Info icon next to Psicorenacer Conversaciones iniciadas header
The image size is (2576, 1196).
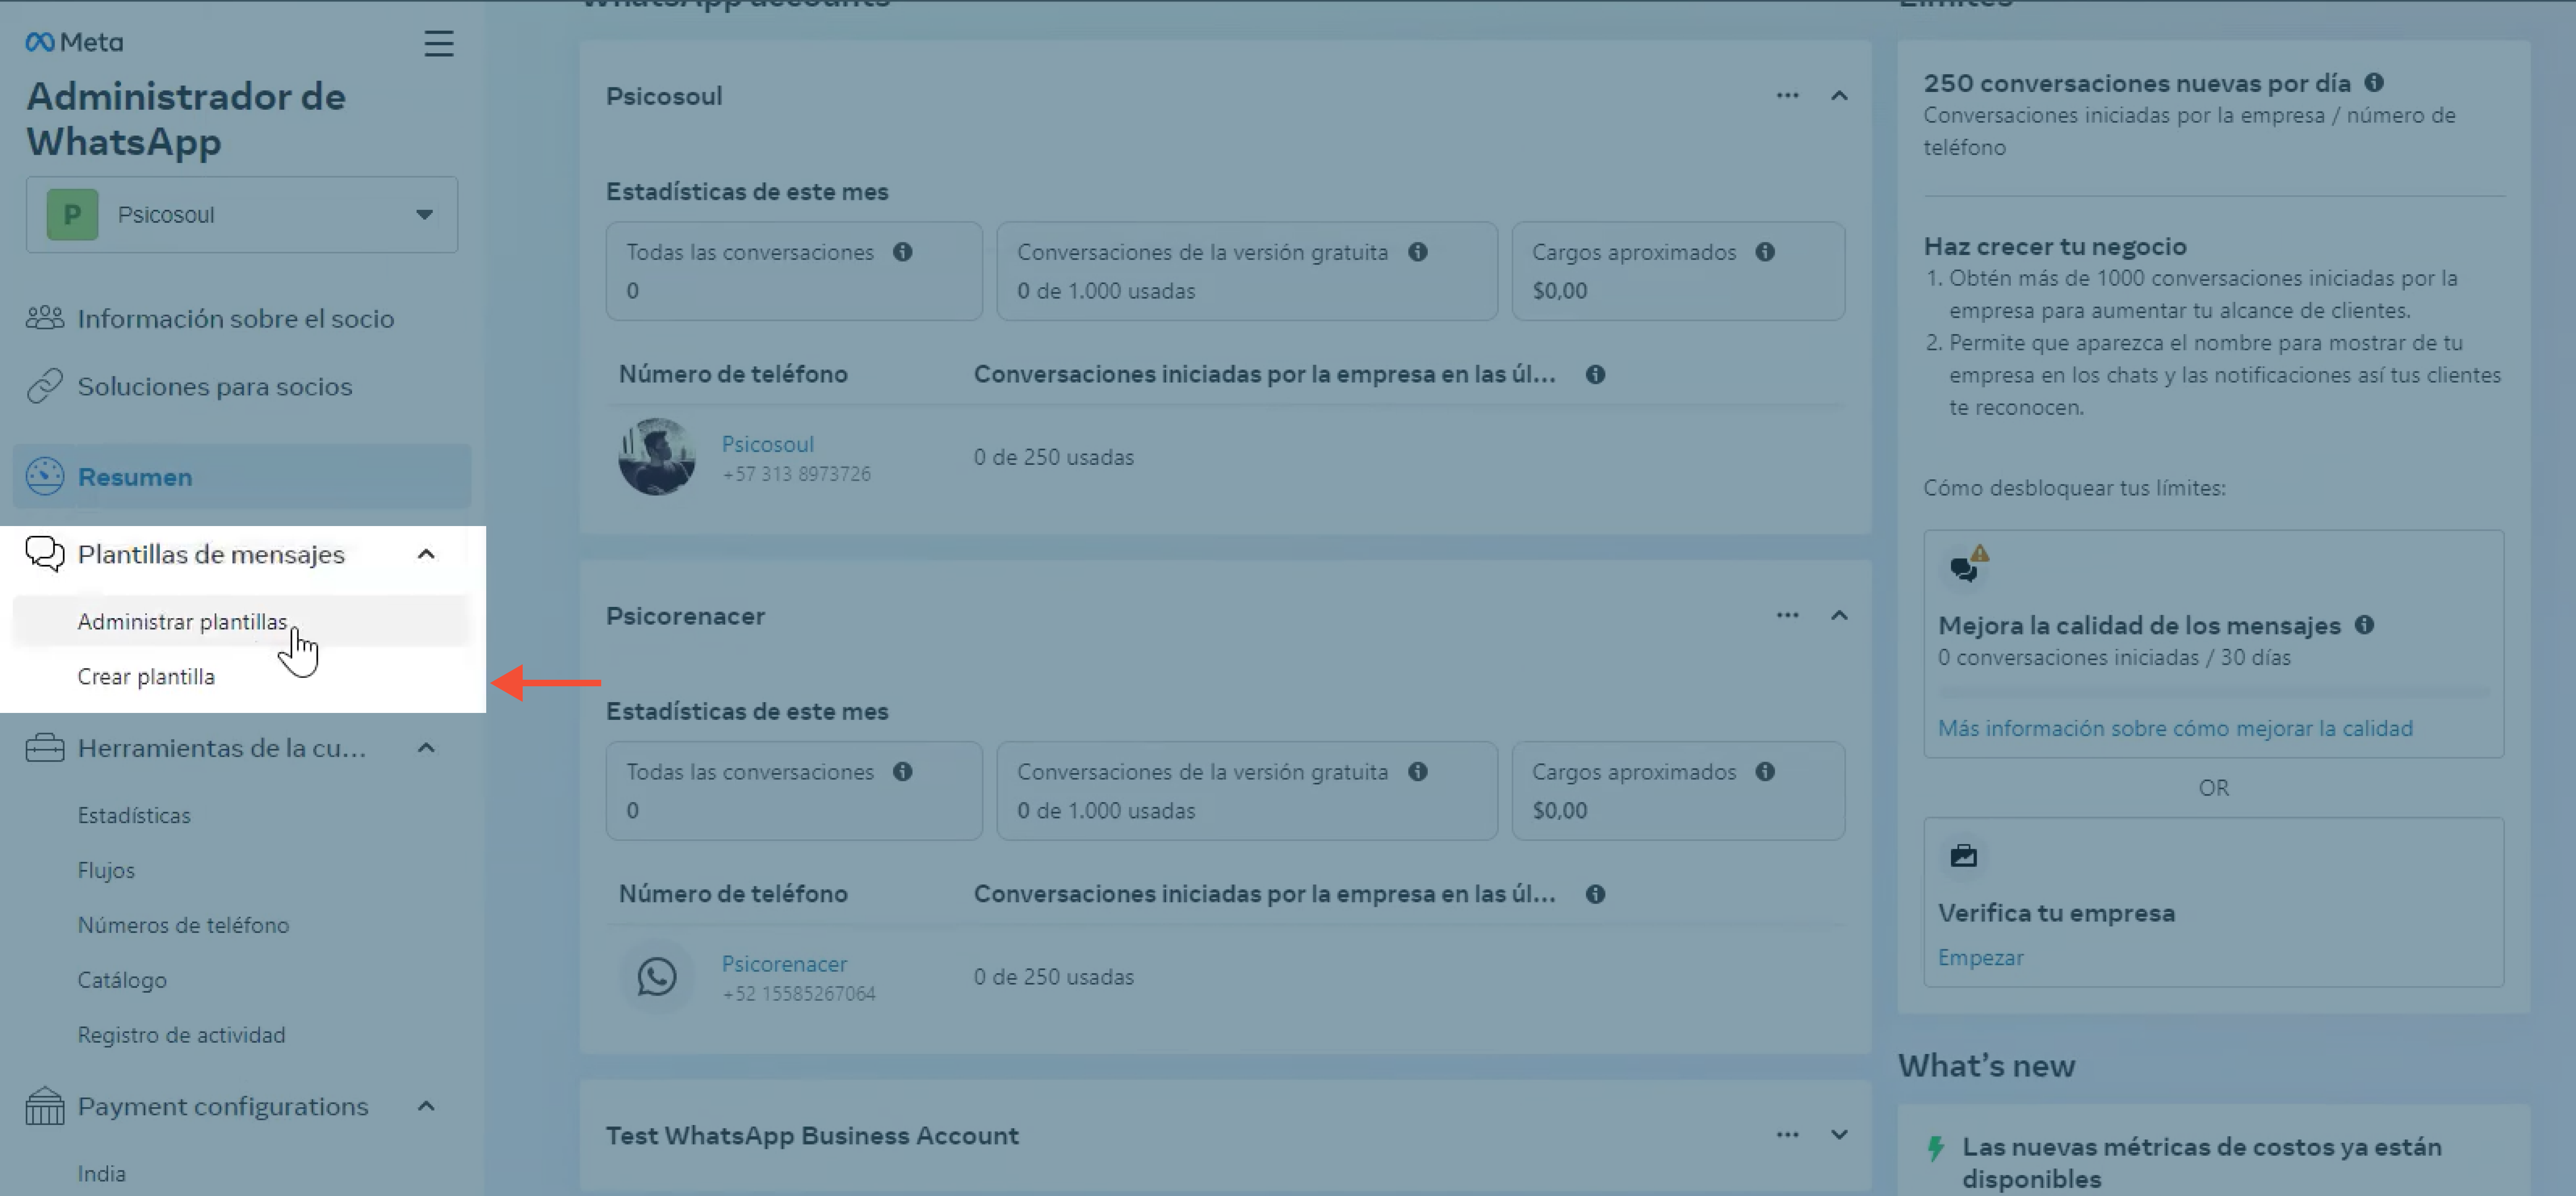tap(1596, 894)
